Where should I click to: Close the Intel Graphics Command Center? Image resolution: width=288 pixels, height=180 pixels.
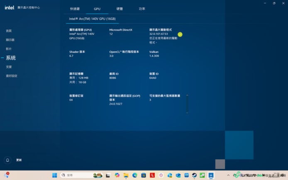[283, 3]
